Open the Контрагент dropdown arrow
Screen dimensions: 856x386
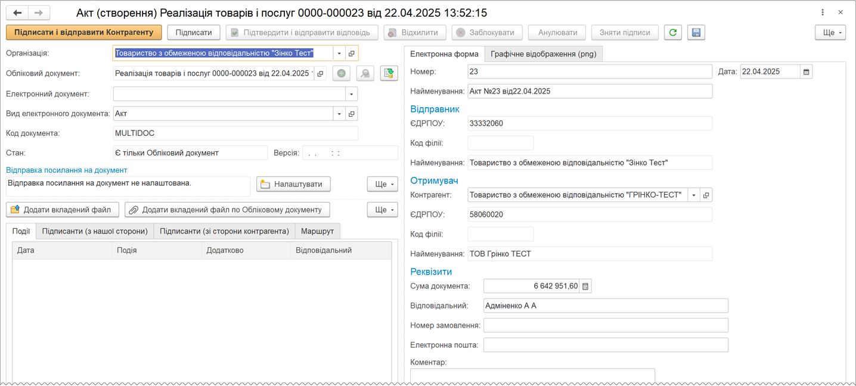click(x=693, y=195)
